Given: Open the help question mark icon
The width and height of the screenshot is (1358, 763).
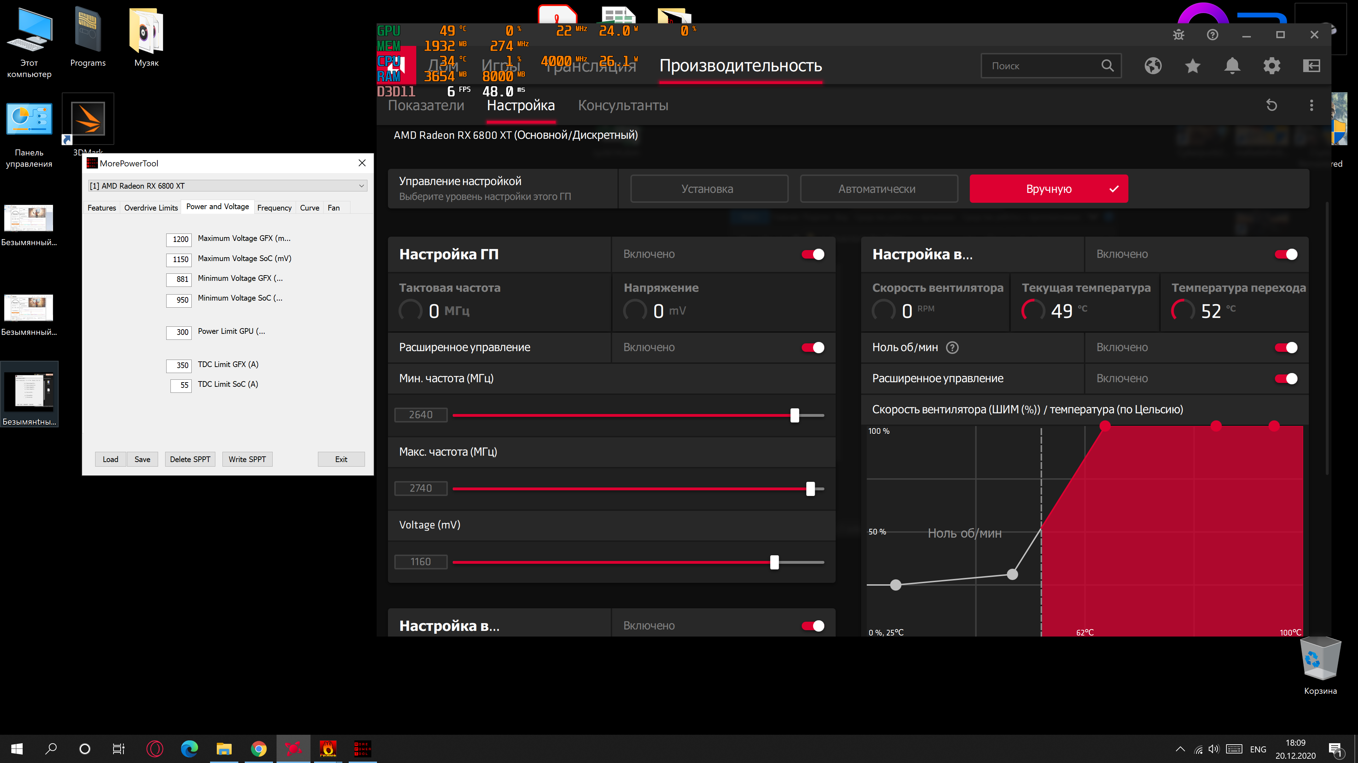Looking at the screenshot, I should (1213, 35).
